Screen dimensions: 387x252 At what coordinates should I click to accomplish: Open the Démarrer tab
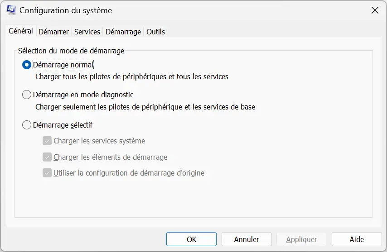point(53,32)
